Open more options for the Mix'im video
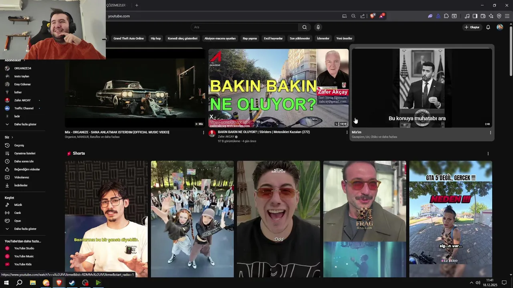The height and width of the screenshot is (288, 513). [x=490, y=132]
